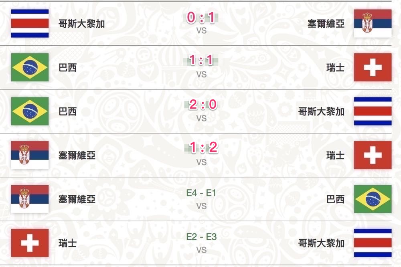Click Brazil flag in the E4 - E1 match

tap(373, 199)
